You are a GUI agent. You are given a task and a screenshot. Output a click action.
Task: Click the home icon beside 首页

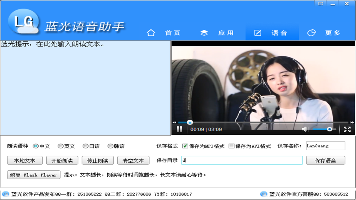point(151,33)
